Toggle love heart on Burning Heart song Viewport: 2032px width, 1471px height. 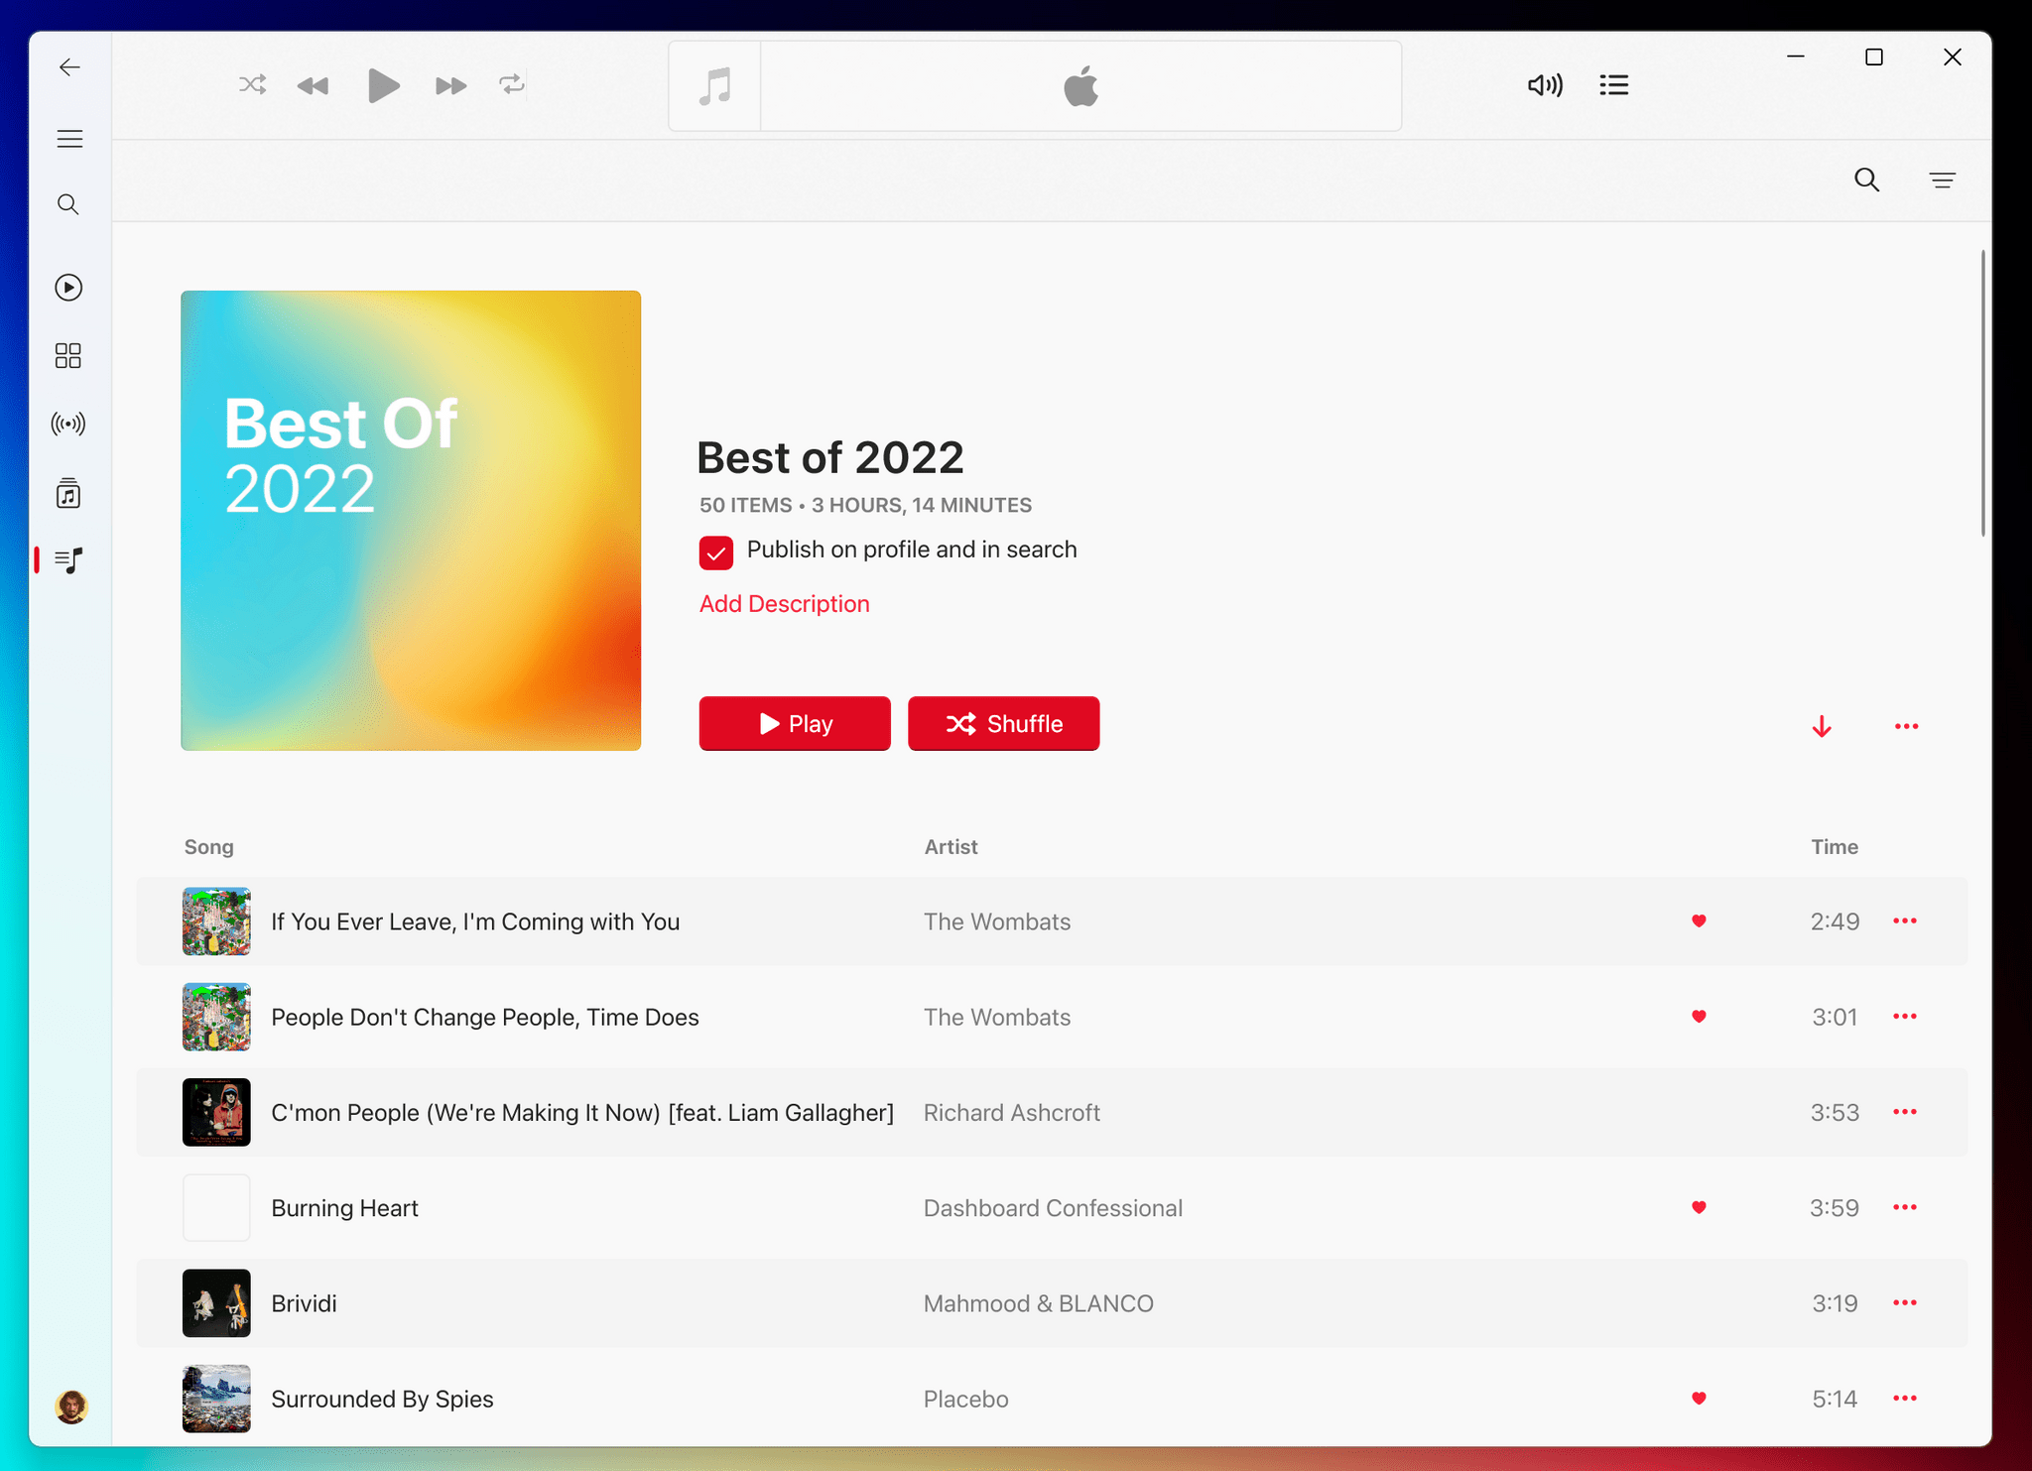click(1698, 1208)
